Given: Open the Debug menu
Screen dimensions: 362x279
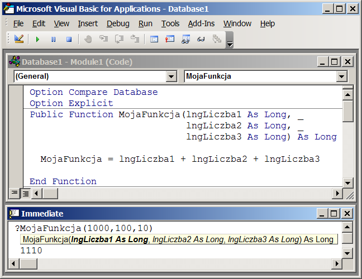Looking at the screenshot, I should [118, 23].
